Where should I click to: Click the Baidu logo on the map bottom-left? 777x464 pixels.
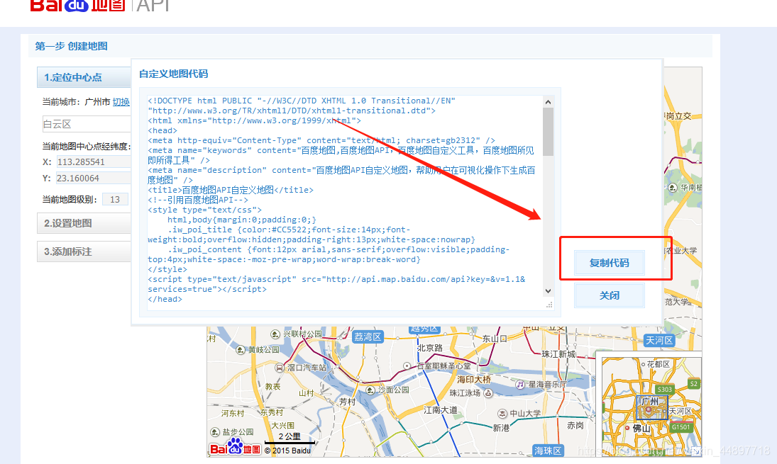(x=235, y=447)
